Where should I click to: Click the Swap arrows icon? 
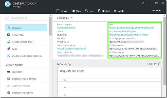click(86, 11)
